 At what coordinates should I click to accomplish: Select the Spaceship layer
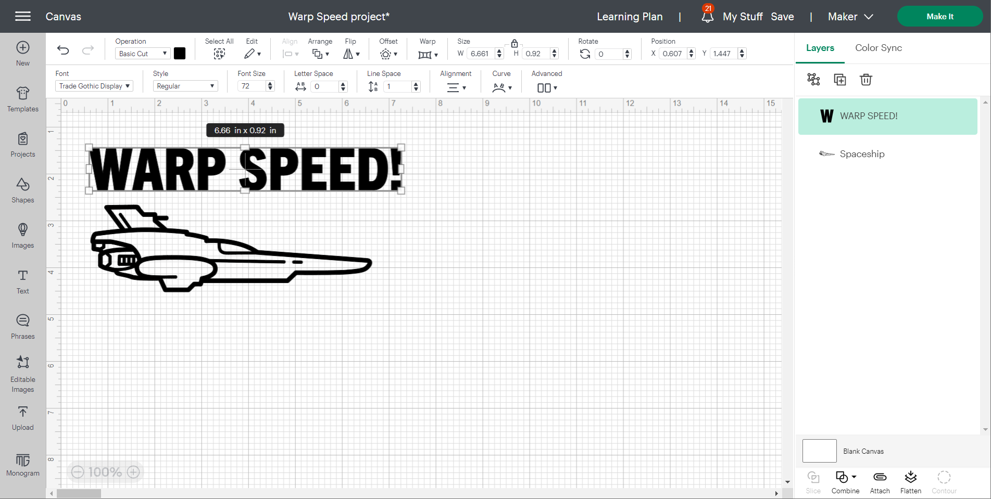[x=862, y=153]
